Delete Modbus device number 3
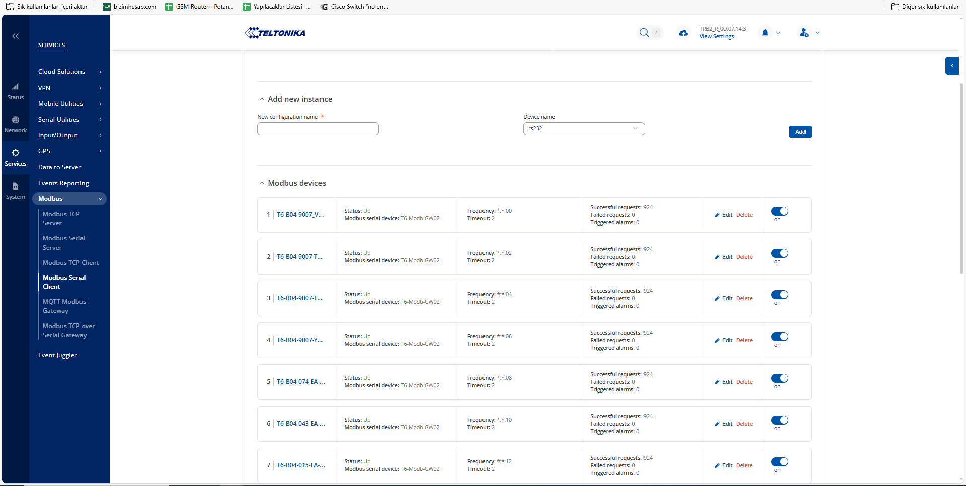This screenshot has width=966, height=486. pyautogui.click(x=744, y=299)
